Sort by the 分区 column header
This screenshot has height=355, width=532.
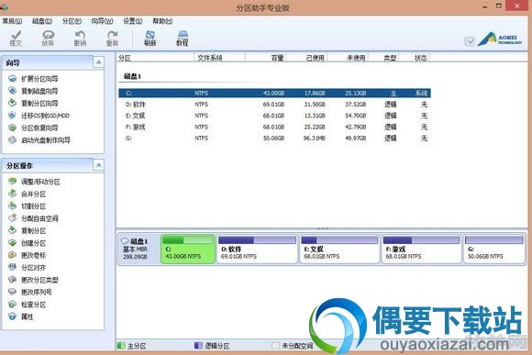coord(155,58)
